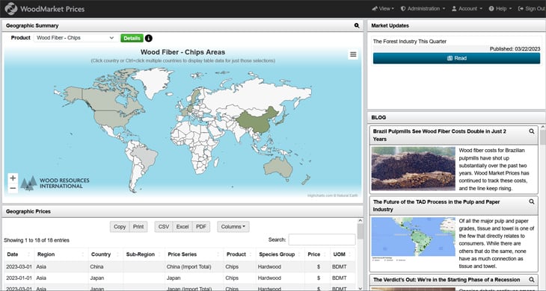Click Sign Out in the top bar
The height and width of the screenshot is (291, 546).
531,9
